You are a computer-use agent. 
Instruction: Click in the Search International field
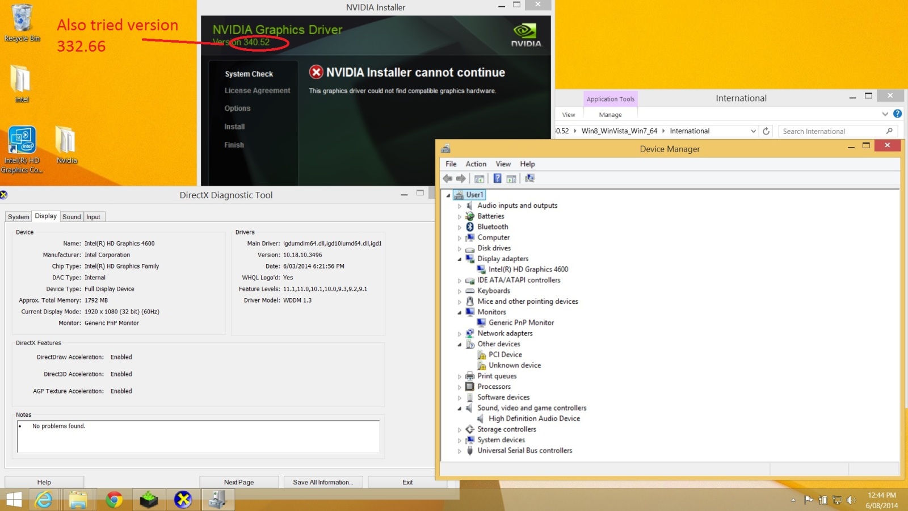837,131
